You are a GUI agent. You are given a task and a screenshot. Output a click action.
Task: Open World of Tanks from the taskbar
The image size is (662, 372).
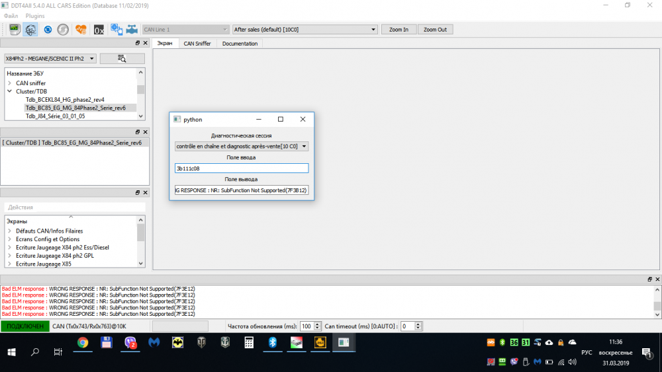(x=201, y=342)
